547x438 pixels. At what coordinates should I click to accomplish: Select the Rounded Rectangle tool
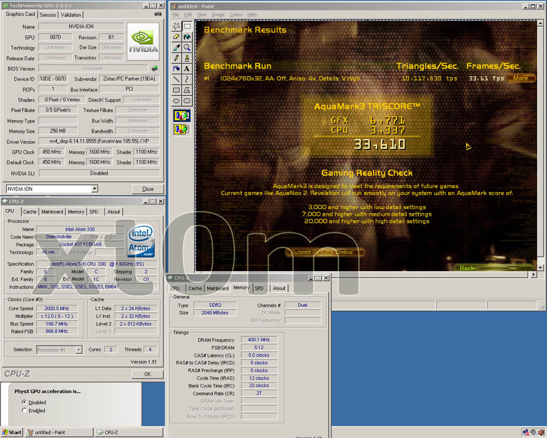click(x=187, y=101)
